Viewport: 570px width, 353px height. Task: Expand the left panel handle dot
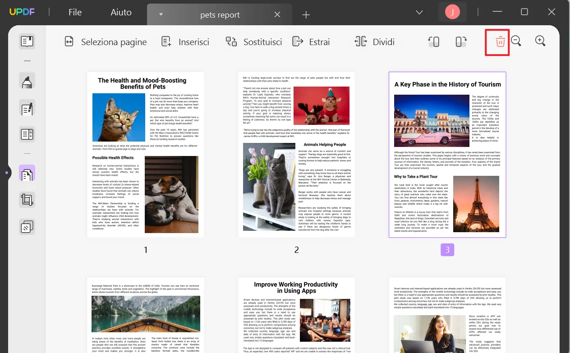tap(6, 173)
